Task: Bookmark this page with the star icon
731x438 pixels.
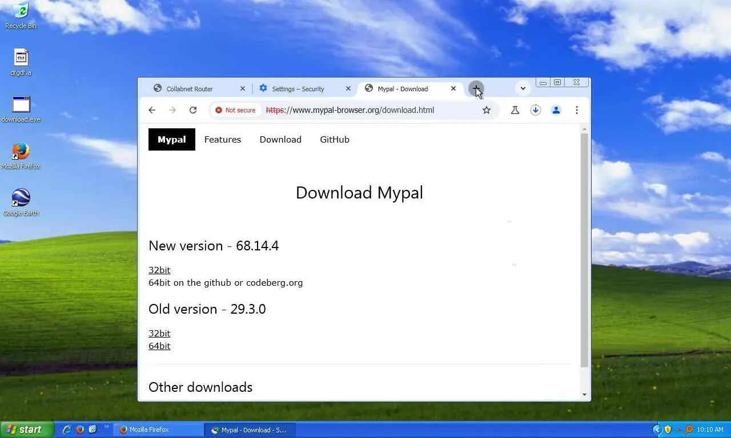Action: pyautogui.click(x=487, y=110)
